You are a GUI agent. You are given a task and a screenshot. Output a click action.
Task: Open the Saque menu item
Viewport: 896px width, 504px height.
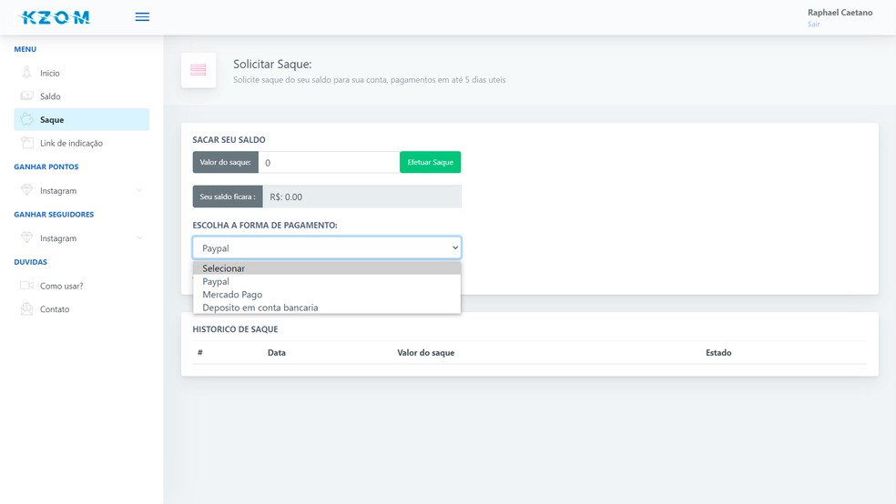coord(82,119)
